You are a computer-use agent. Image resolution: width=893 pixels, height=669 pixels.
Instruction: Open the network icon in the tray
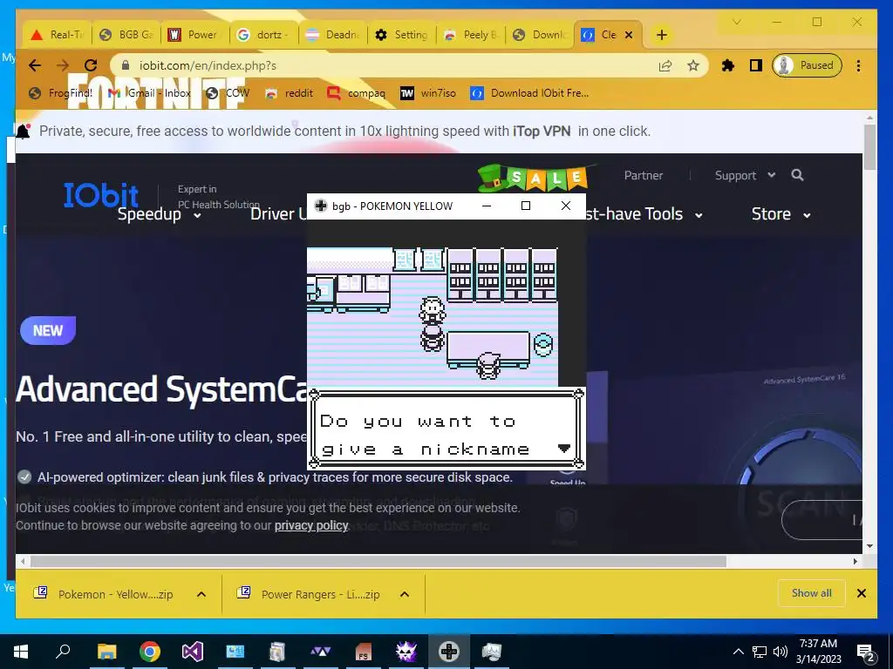(x=760, y=652)
